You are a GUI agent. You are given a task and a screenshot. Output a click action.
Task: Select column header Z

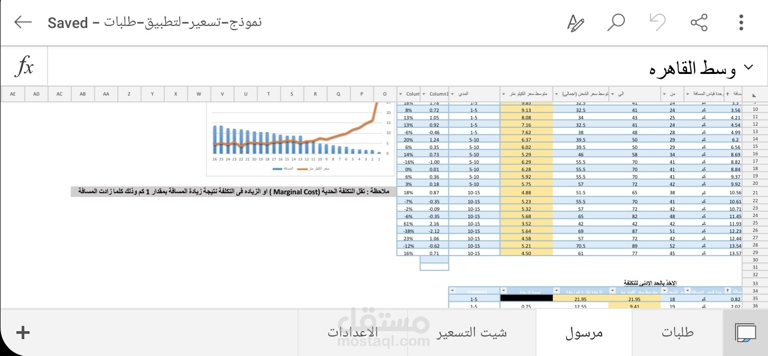point(129,94)
